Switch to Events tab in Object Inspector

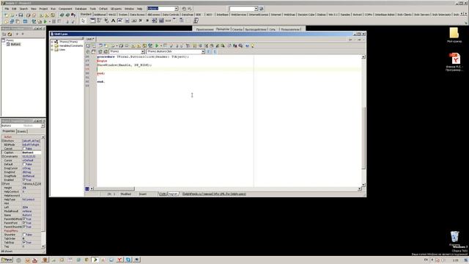tap(21, 131)
